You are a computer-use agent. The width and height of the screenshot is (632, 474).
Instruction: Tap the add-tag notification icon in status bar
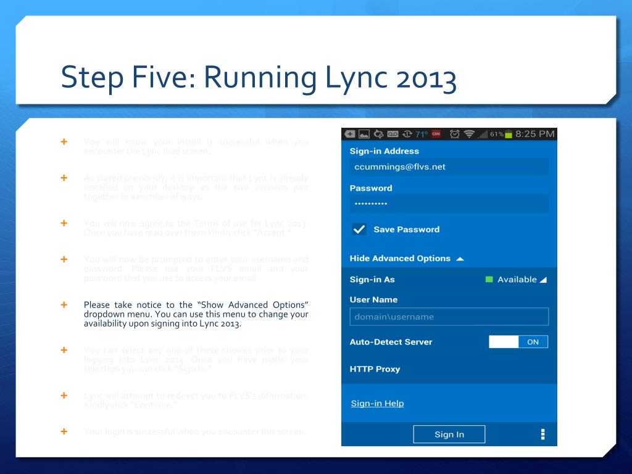tap(350, 134)
